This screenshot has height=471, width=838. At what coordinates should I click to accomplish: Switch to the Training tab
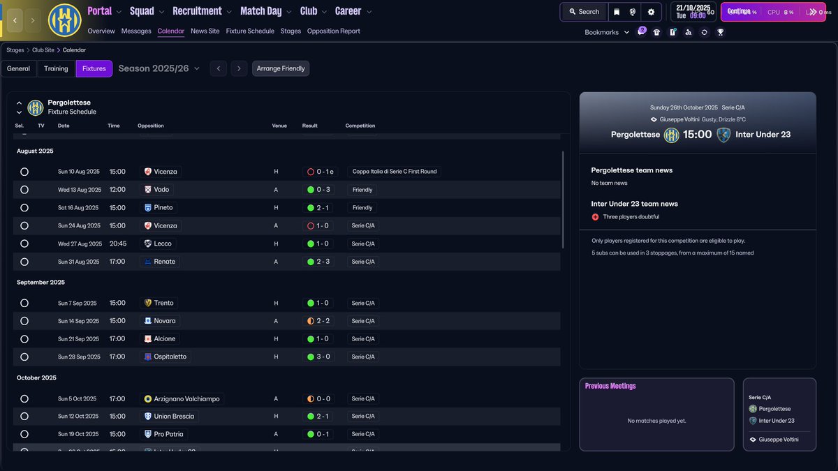pos(56,68)
